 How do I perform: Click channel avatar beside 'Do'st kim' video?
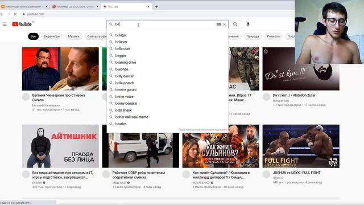click(x=267, y=97)
